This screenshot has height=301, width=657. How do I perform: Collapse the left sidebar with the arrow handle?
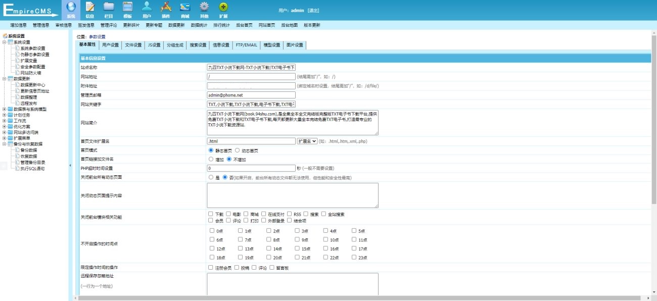pyautogui.click(x=70, y=165)
